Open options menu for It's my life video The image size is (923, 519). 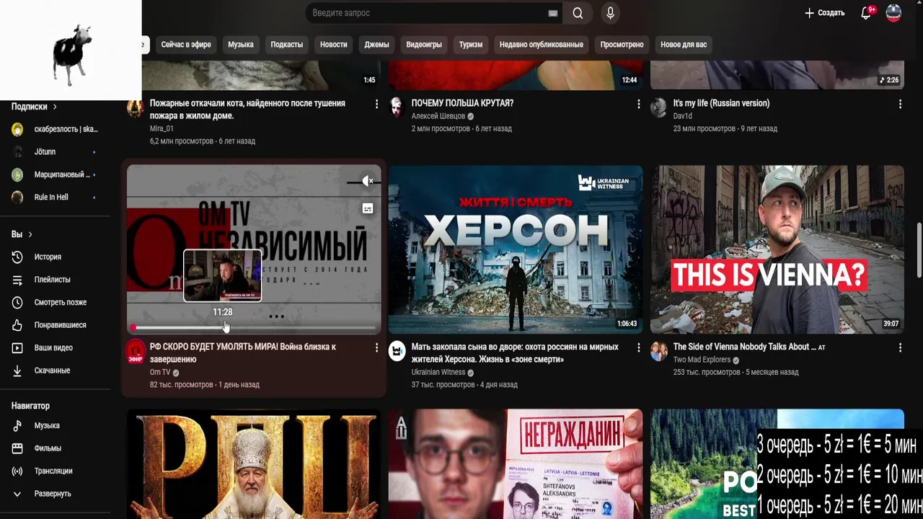[x=900, y=105]
